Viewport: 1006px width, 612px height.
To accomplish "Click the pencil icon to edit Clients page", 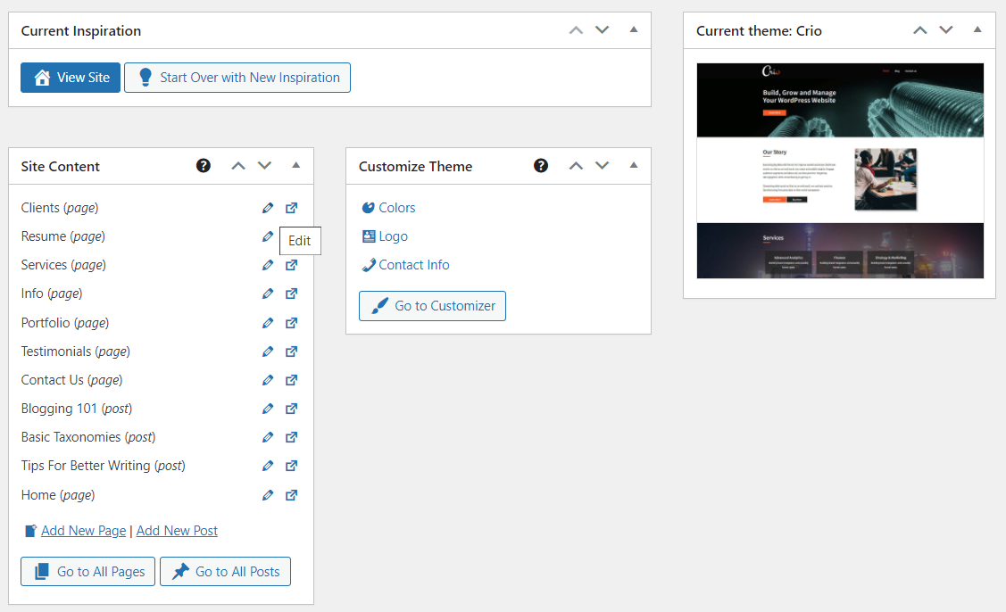I will [268, 207].
